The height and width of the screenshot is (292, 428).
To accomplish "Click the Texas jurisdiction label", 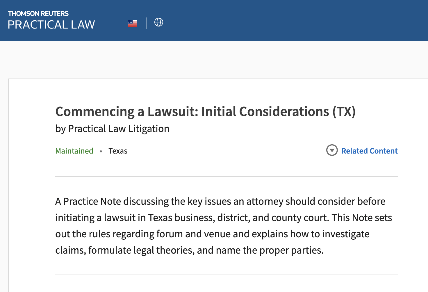I will (118, 151).
